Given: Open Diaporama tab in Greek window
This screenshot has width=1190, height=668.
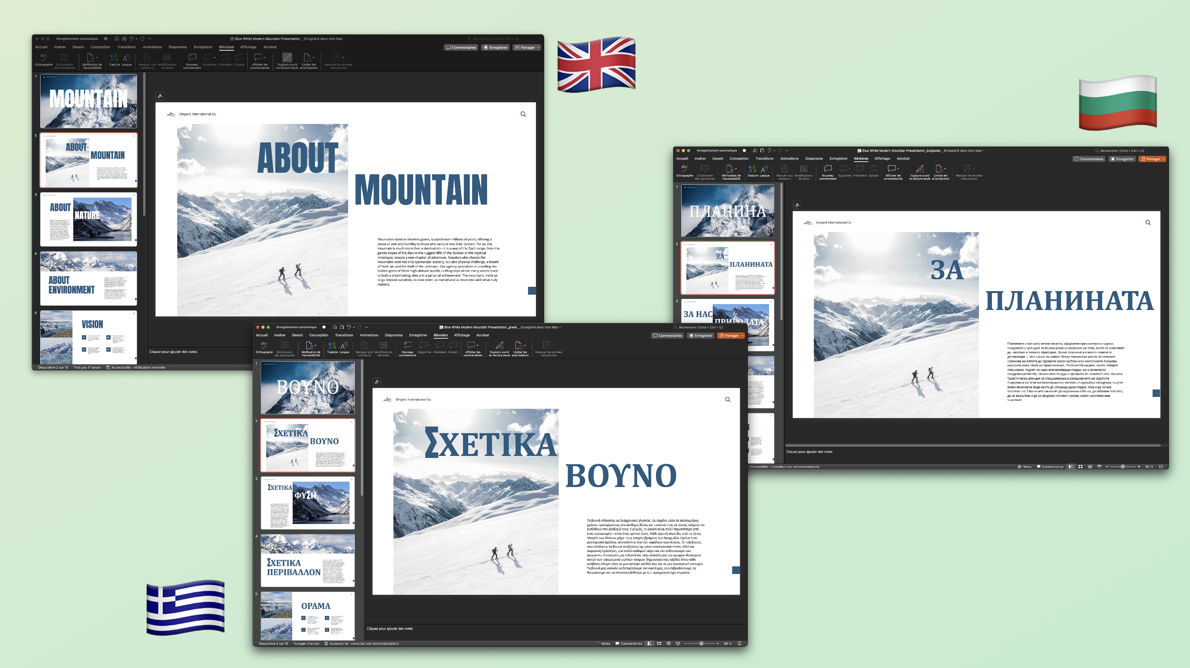Looking at the screenshot, I should [x=394, y=335].
